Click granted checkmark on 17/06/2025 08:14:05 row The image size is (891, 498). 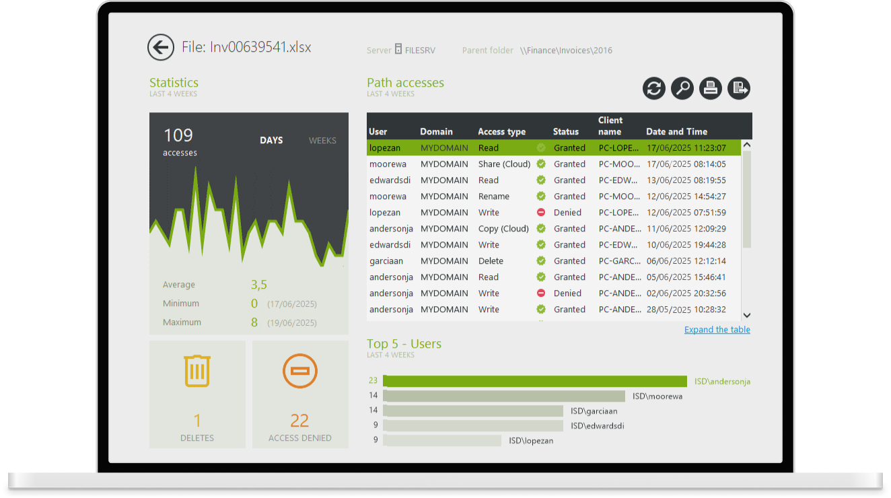(541, 164)
